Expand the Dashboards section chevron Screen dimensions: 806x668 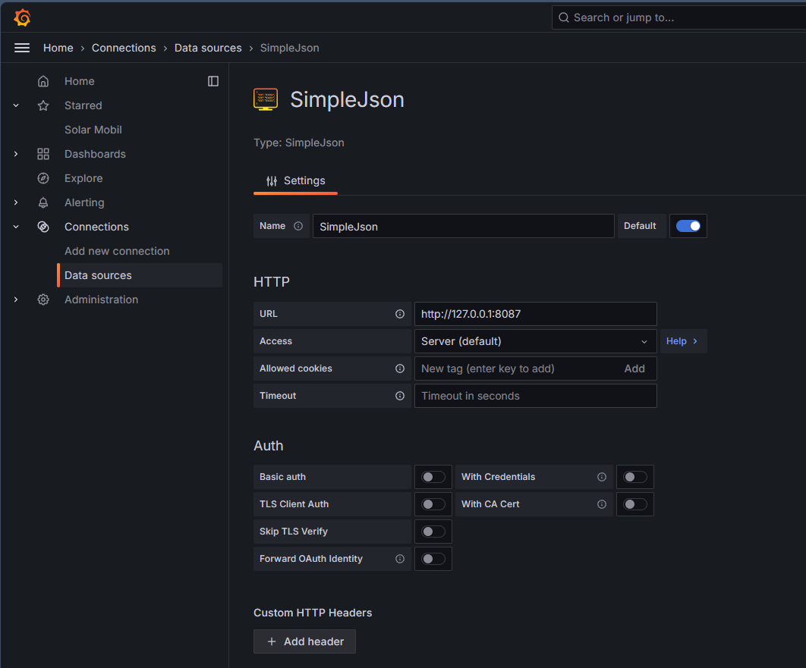[16, 154]
